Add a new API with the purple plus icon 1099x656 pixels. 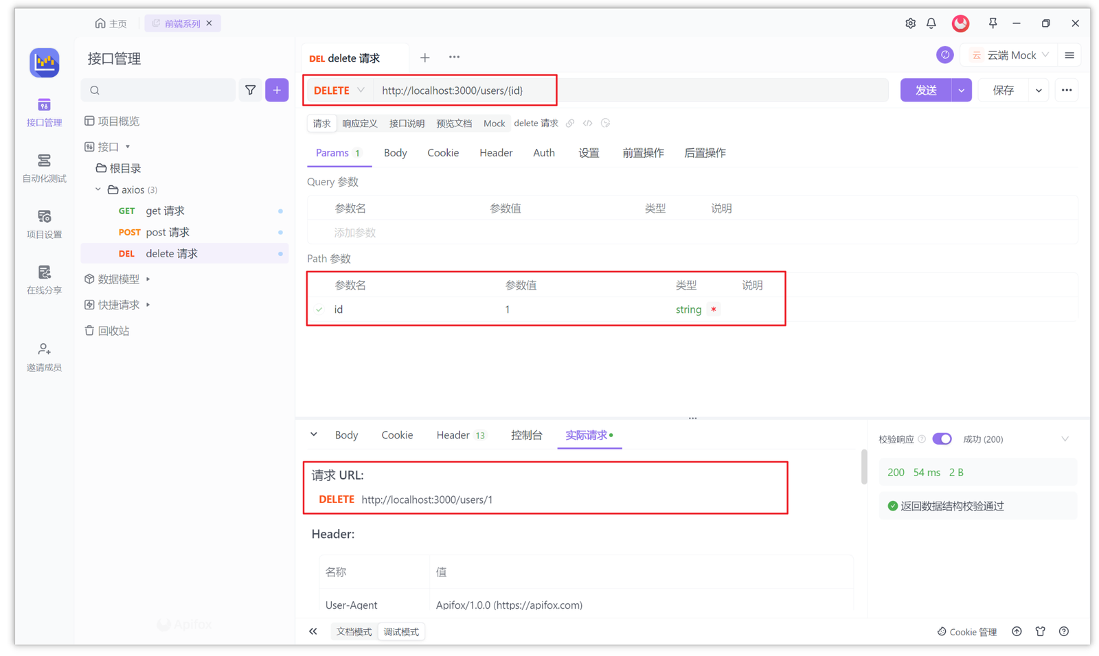(276, 90)
